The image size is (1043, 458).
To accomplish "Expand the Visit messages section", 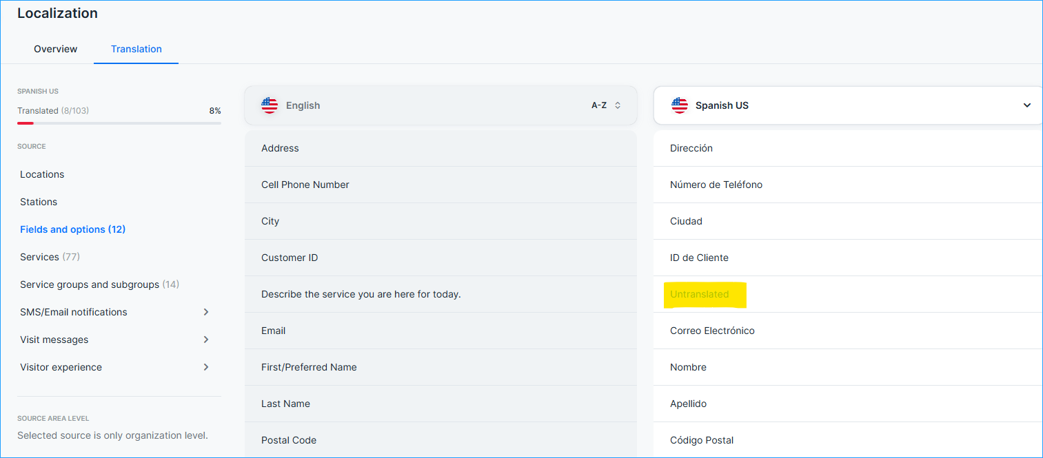I will [x=205, y=340].
